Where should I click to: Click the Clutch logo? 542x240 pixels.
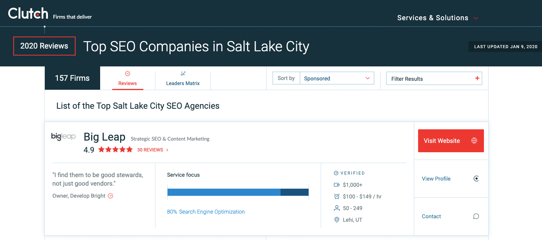point(28,14)
